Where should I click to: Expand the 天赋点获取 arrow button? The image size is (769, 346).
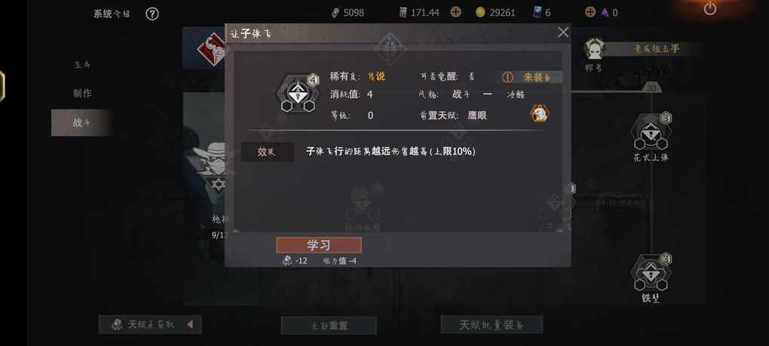tap(190, 324)
